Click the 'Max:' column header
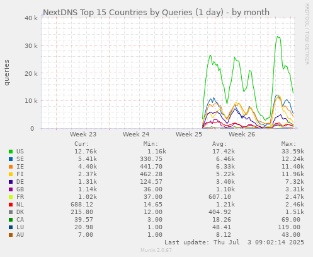 [288, 144]
